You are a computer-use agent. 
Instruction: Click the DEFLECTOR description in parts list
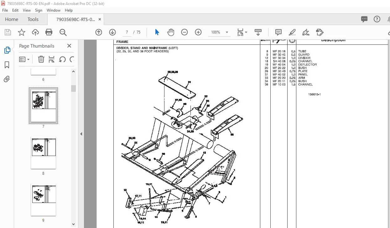point(307,65)
